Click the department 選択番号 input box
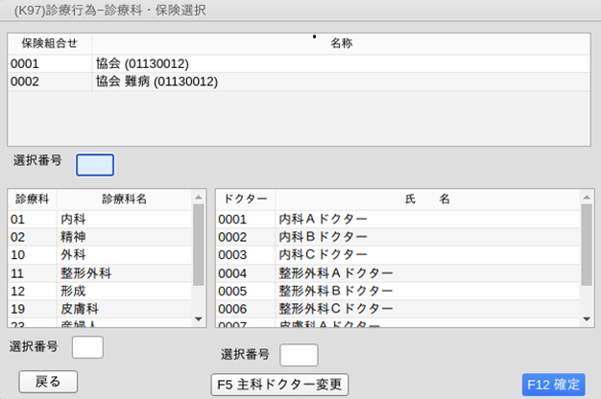Screen dimensions: 601x399 pyautogui.click(x=87, y=347)
